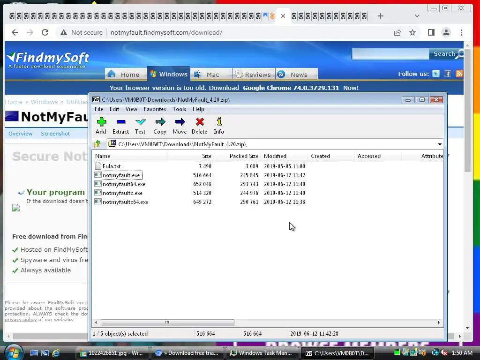
Task: Click the horizontal scrollbar thumb in 7-Zip
Action: (x=167, y=322)
